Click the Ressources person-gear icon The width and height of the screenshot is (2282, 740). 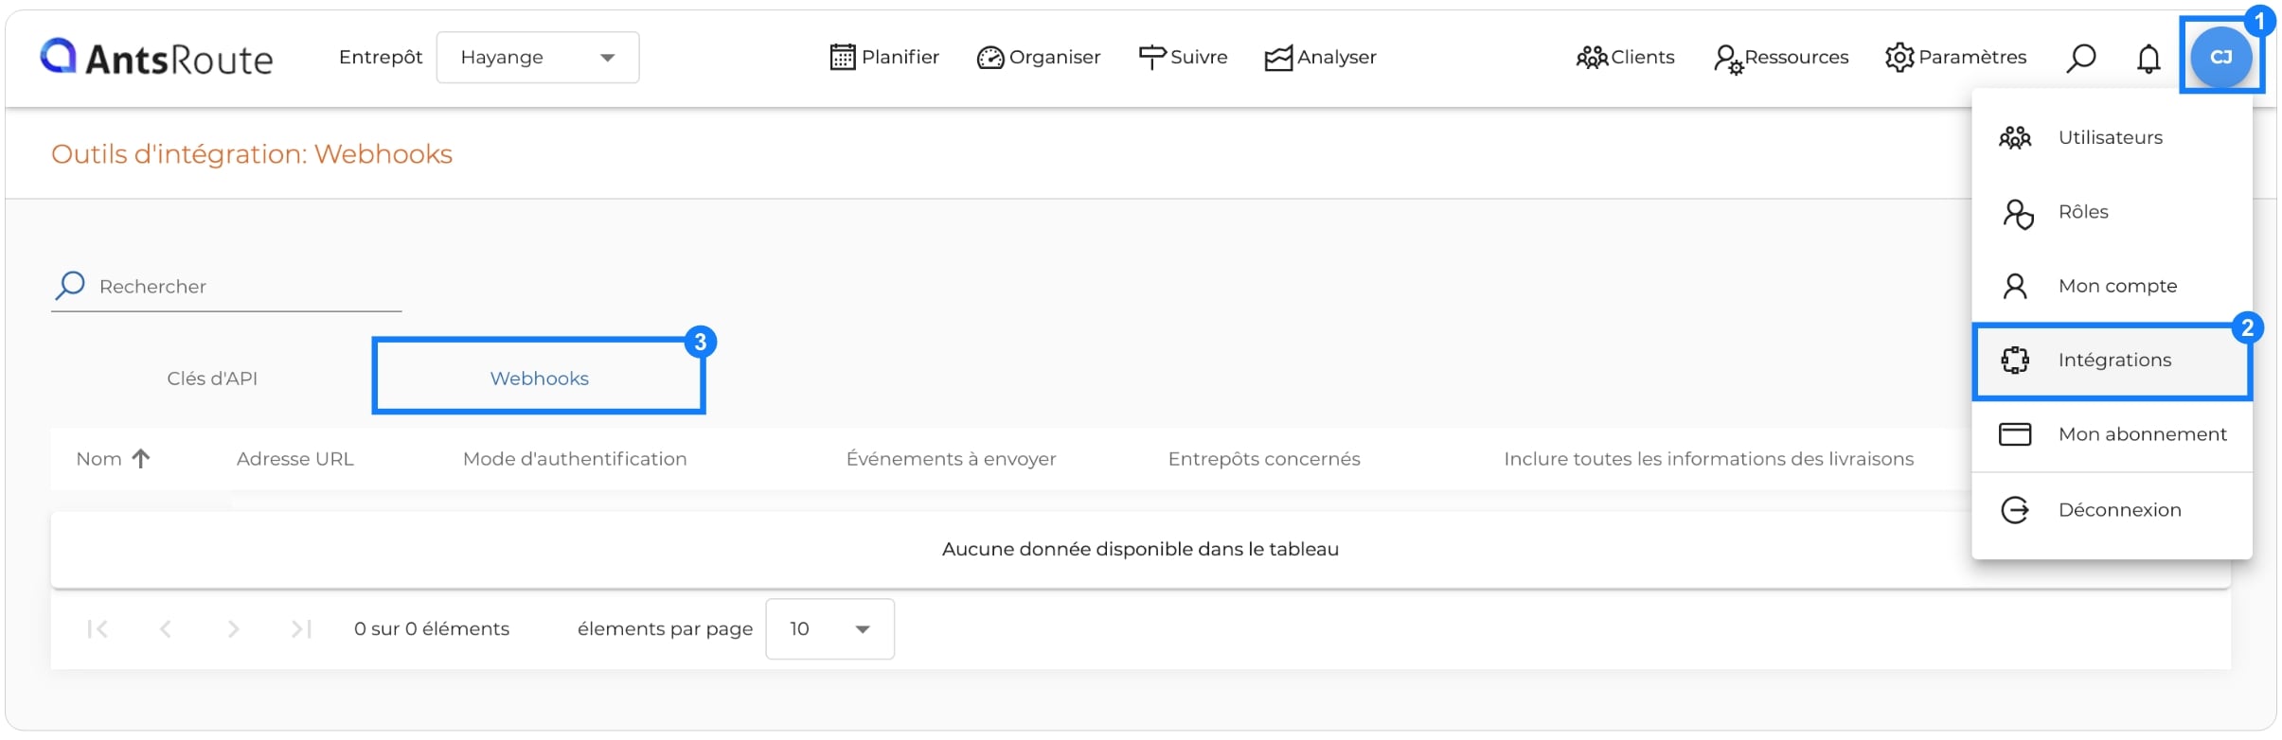point(1728,60)
